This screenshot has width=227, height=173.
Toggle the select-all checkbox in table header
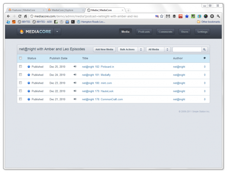pos(21,58)
